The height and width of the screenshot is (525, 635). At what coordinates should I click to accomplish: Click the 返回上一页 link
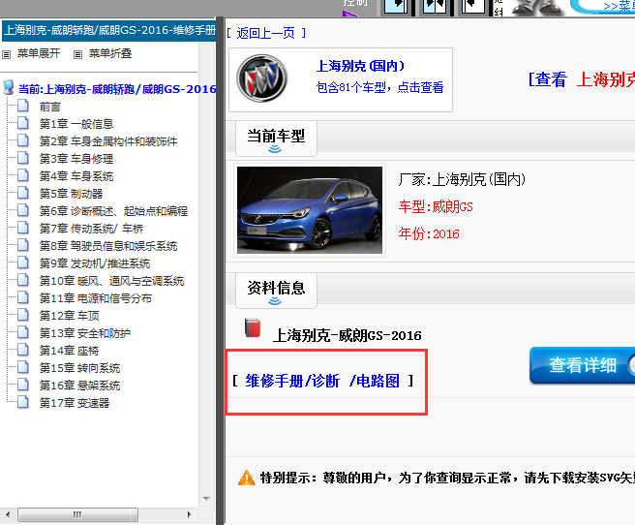coord(265,33)
